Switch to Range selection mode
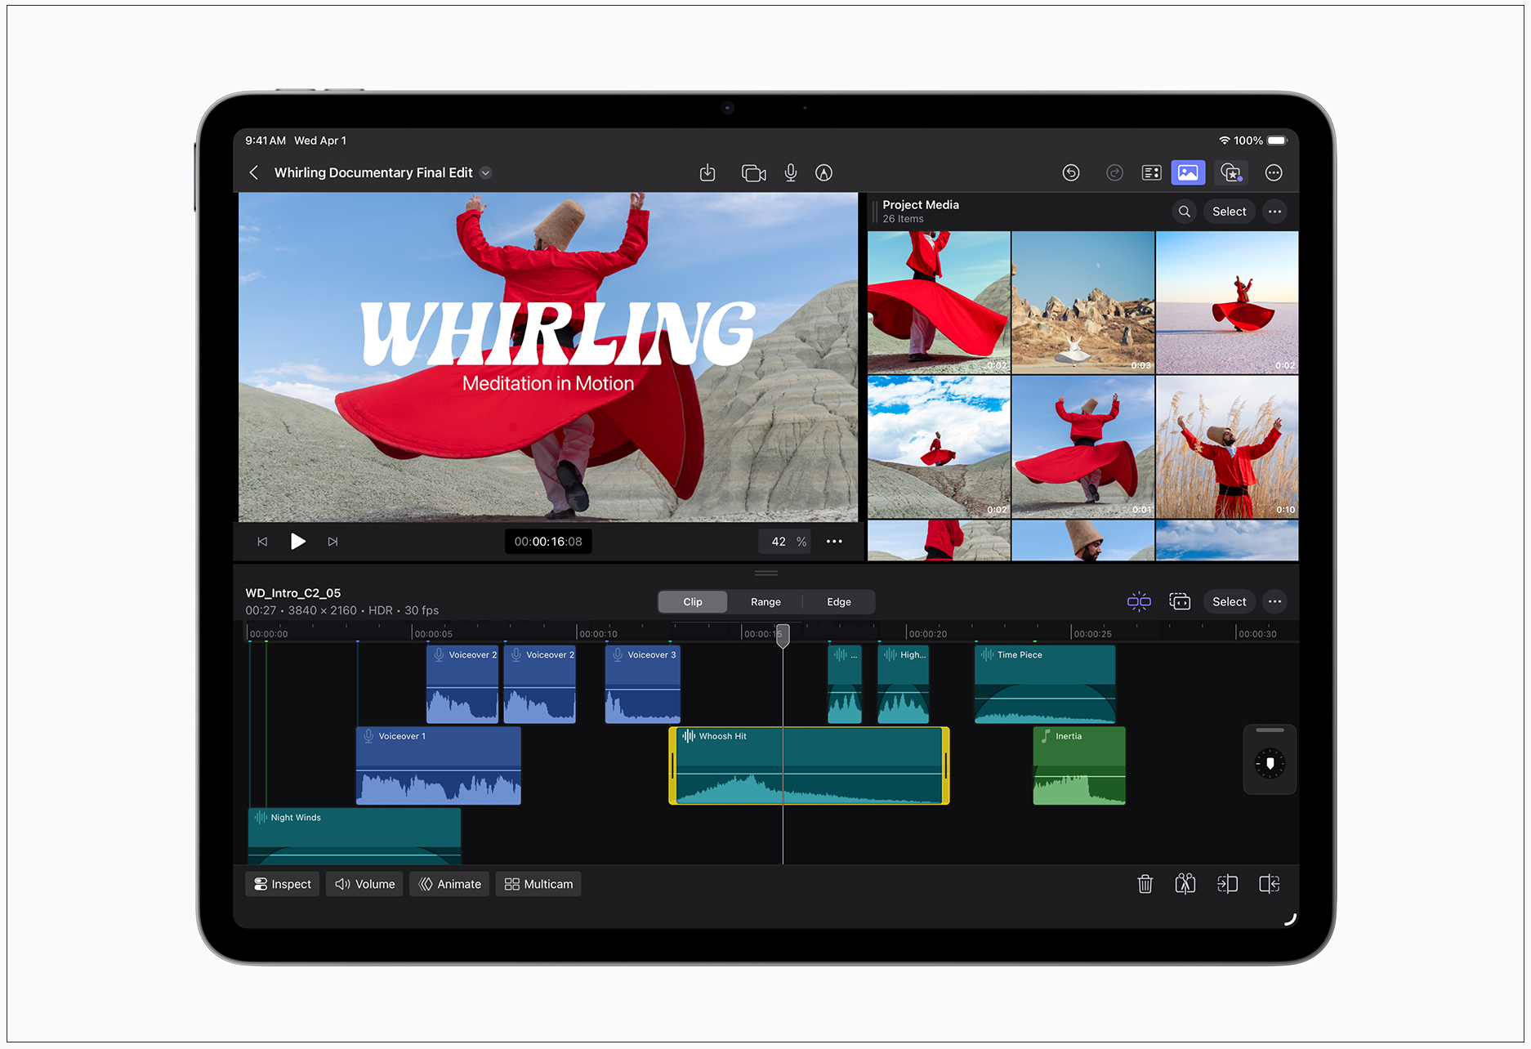The image size is (1531, 1049). (765, 602)
